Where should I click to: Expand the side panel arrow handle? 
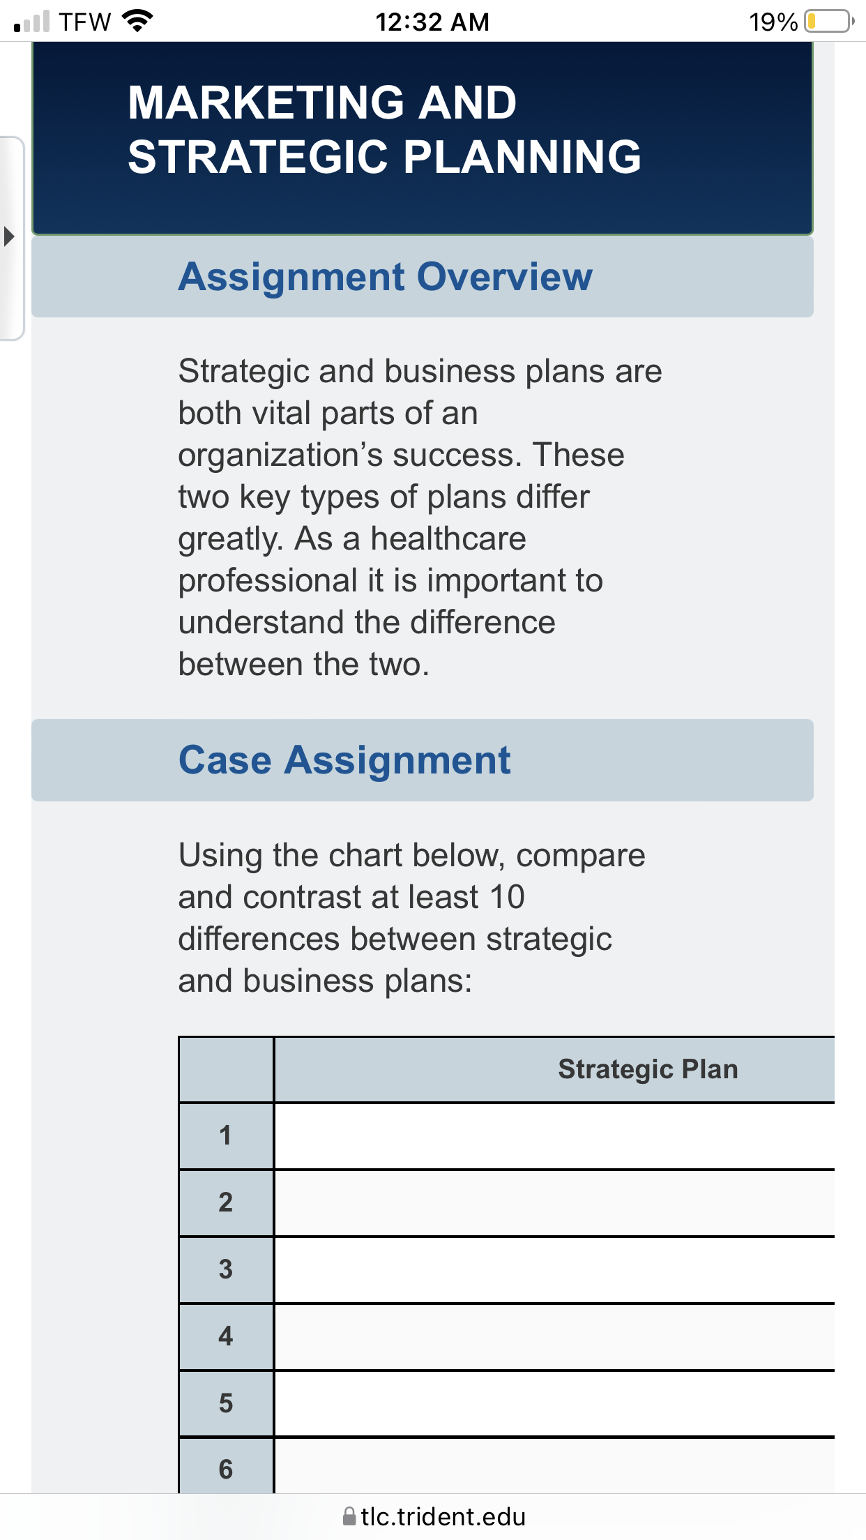point(10,236)
